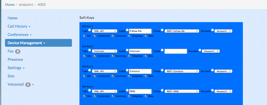The width and height of the screenshot is (267, 105).
Task: Toggle Outgoing checkbox under Soft Key 4
Action: tap(129, 96)
